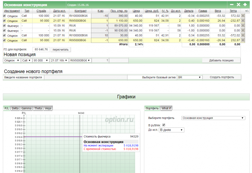The image size is (252, 173).
Task: Open the Выберите портфель dropdown
Action: pos(213,118)
